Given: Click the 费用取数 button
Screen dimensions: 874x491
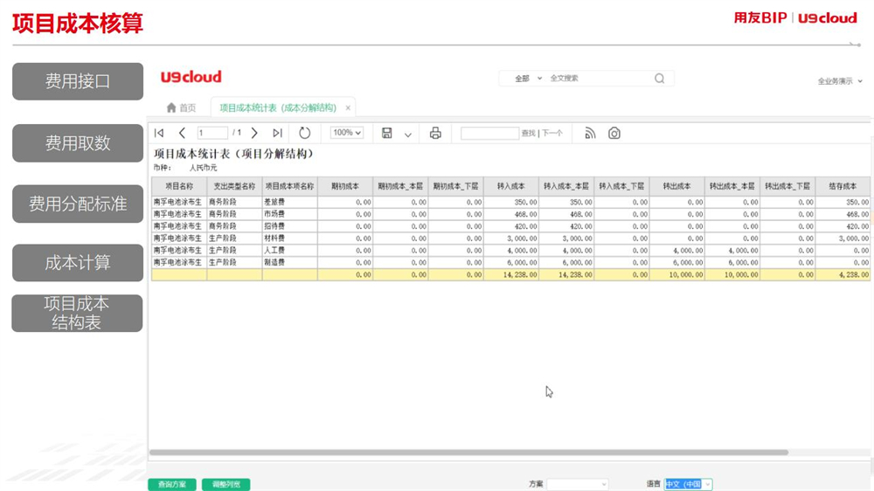Looking at the screenshot, I should [x=78, y=143].
